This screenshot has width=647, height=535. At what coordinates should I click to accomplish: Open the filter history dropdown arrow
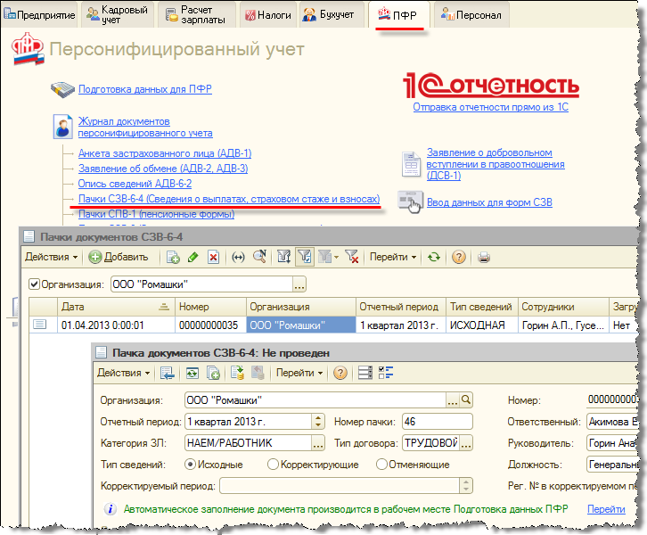pyautogui.click(x=336, y=258)
